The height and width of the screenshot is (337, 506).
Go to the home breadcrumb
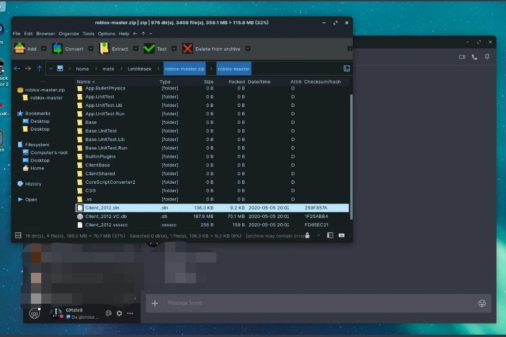pyautogui.click(x=82, y=69)
